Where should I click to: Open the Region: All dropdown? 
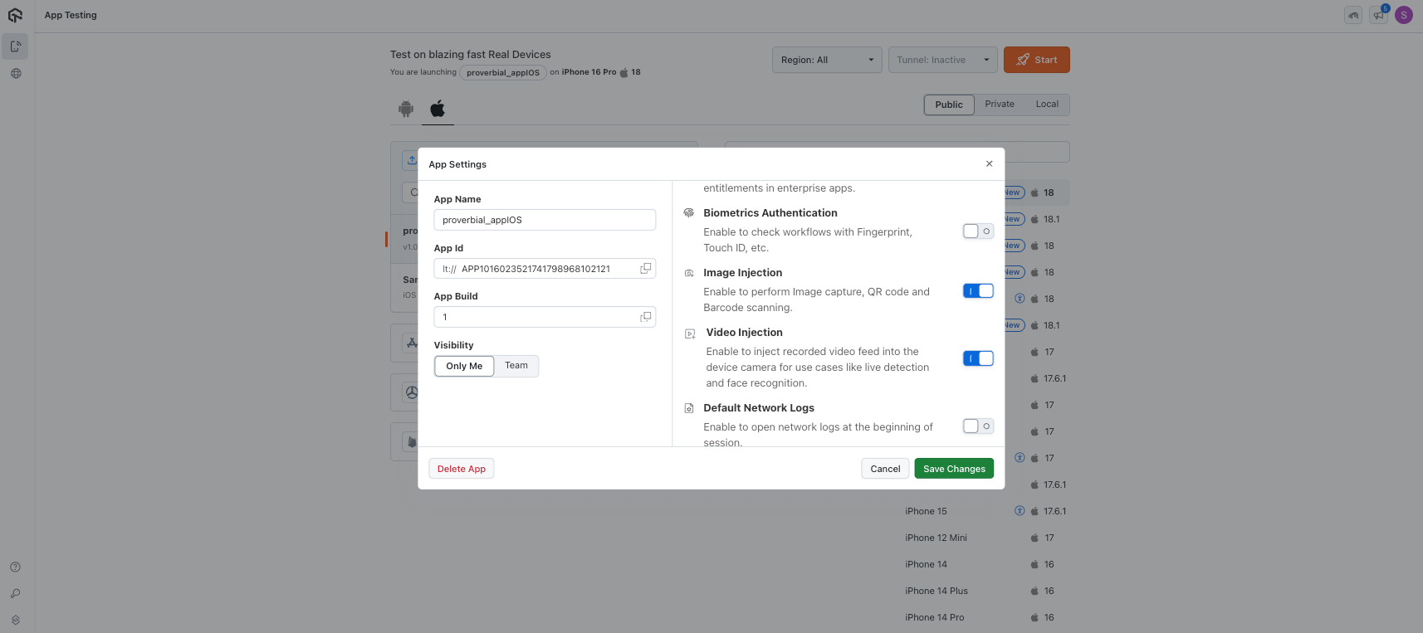pos(826,60)
